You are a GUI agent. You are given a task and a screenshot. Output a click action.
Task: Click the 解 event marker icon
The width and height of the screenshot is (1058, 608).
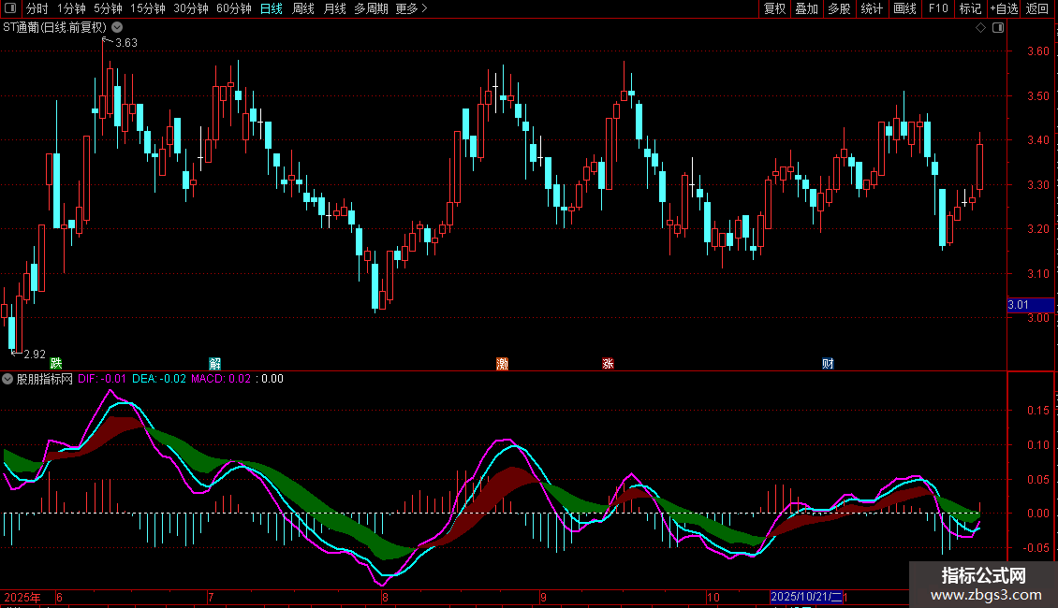tap(215, 363)
